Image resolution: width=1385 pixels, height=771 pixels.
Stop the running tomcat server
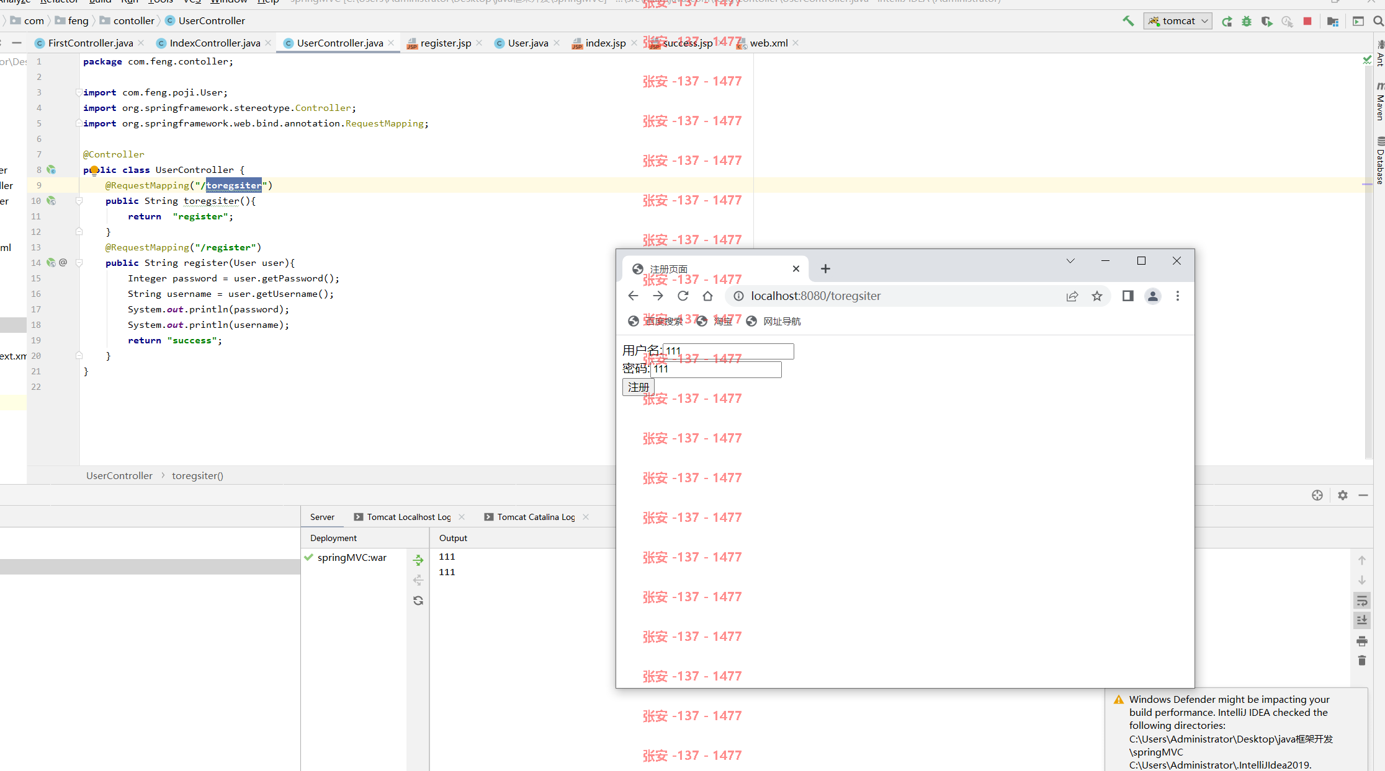point(1307,21)
